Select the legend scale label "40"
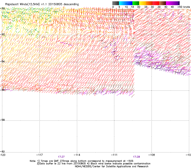This screenshot has height=168, width=191. pos(166,7)
